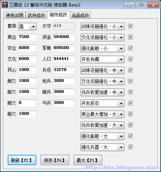Select the 使用说明 tab

pos(15,15)
